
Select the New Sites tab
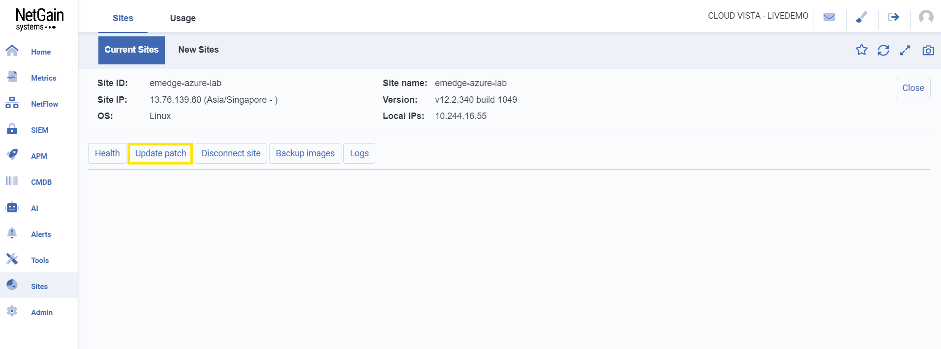tap(199, 50)
